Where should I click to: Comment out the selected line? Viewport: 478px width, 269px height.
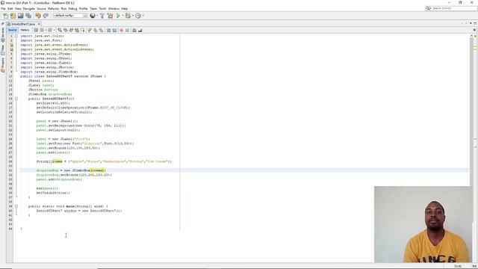pos(134,30)
